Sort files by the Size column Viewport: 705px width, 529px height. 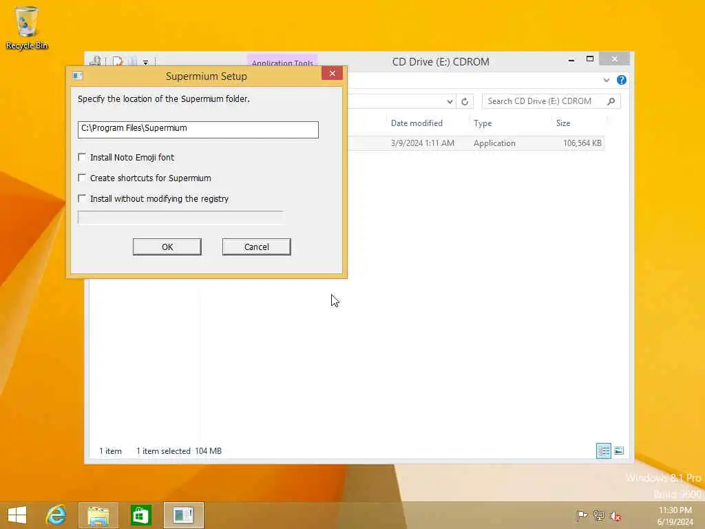563,123
